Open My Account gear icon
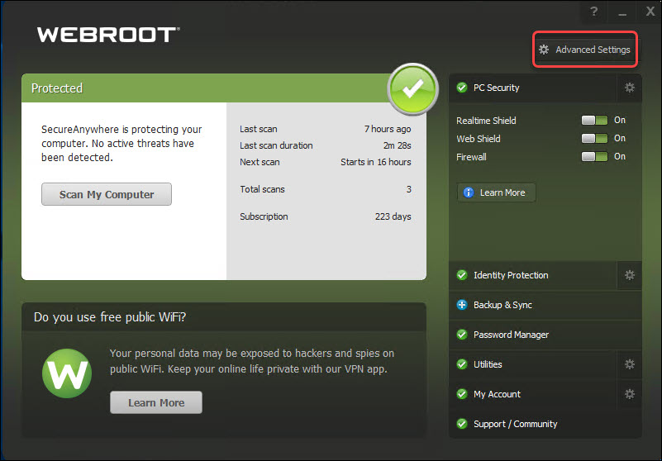The height and width of the screenshot is (461, 662). point(629,394)
